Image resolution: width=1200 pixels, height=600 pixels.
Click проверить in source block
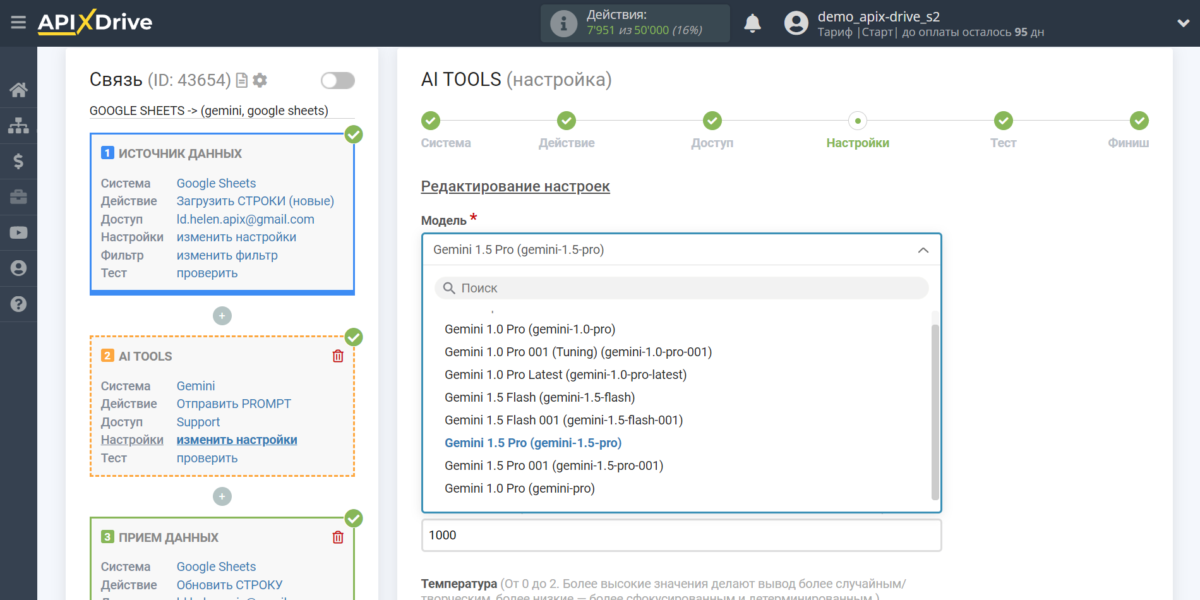tap(207, 273)
